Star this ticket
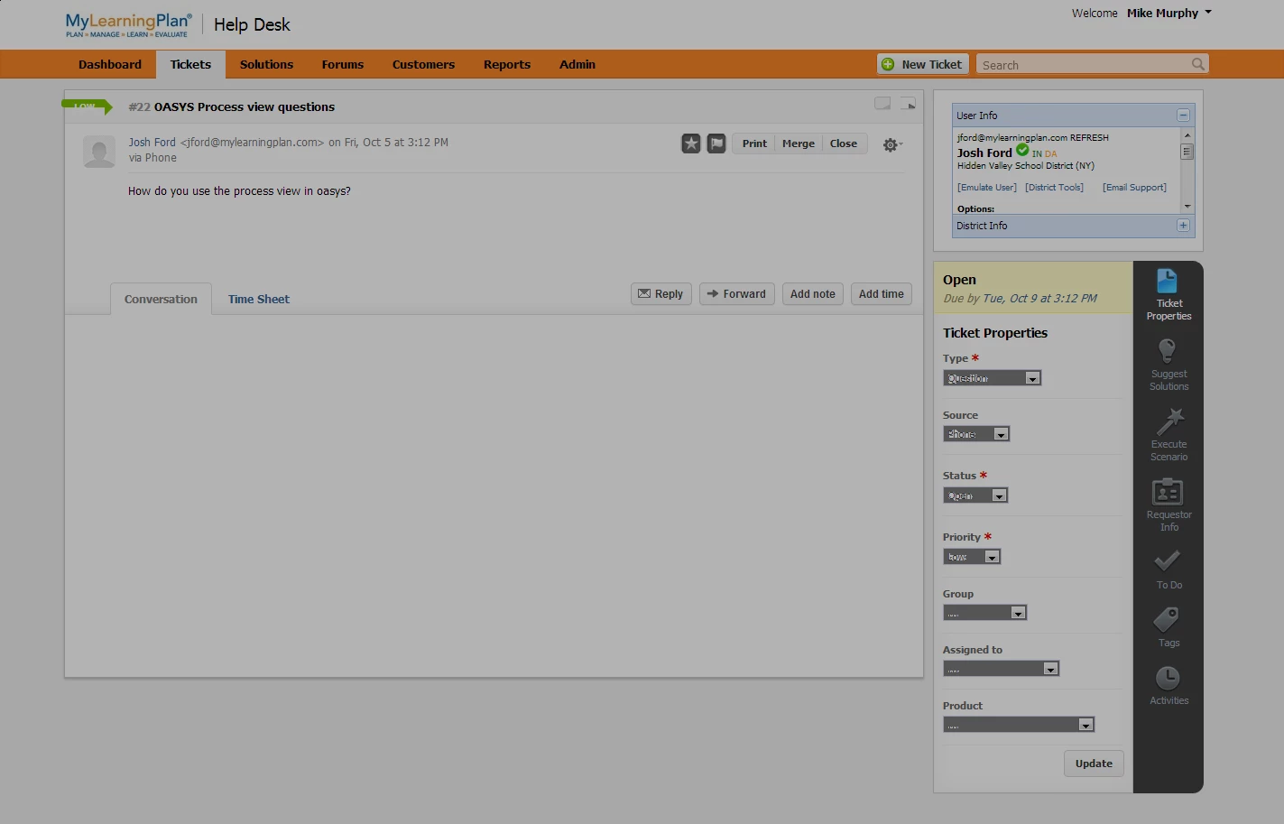 tap(691, 144)
